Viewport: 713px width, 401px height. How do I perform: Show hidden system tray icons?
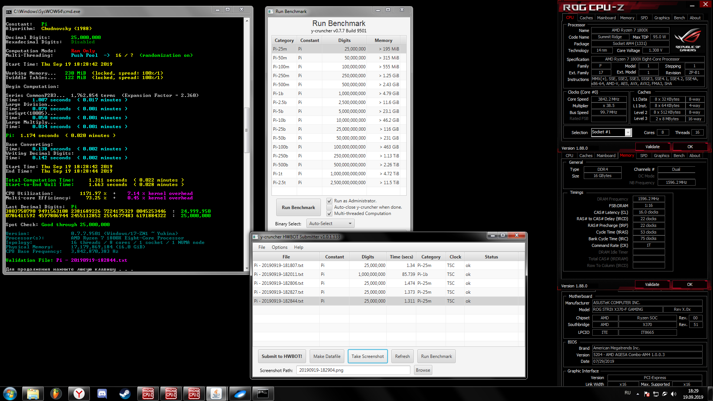(638, 394)
